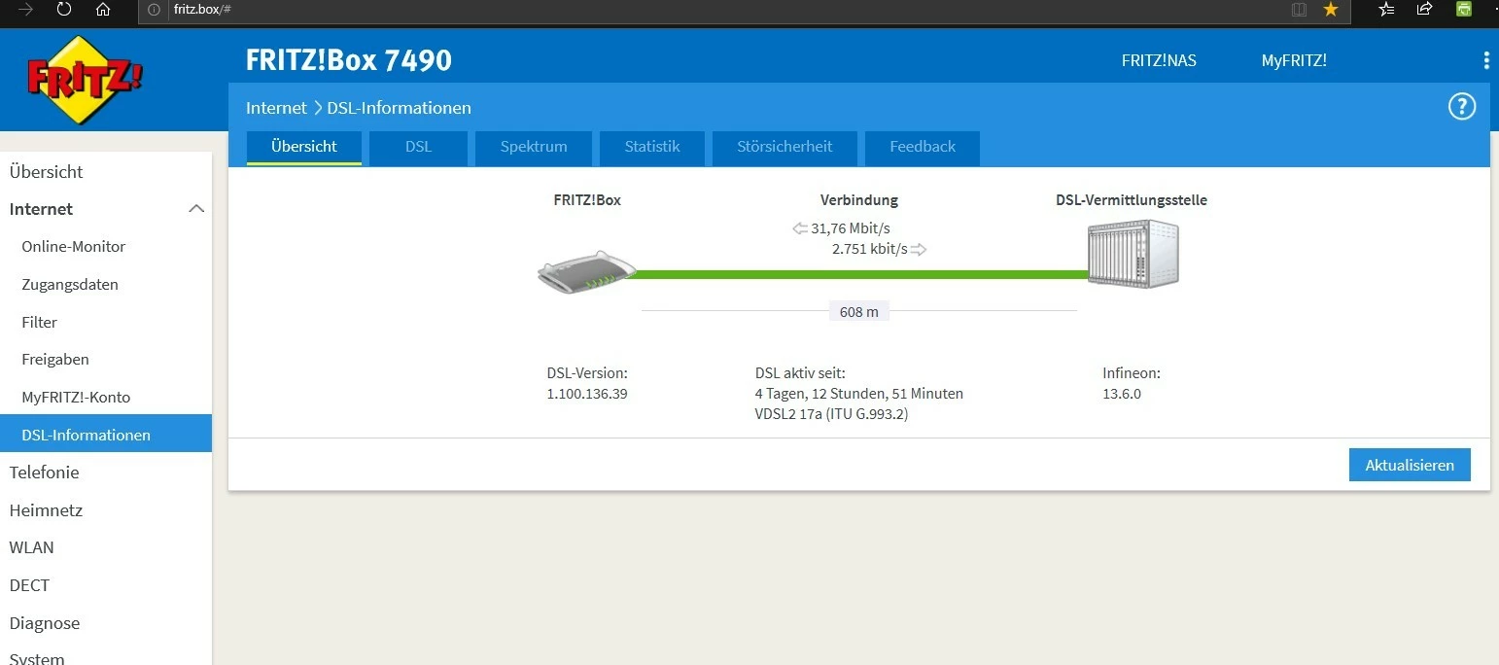Switch to the DSL tab

[419, 148]
